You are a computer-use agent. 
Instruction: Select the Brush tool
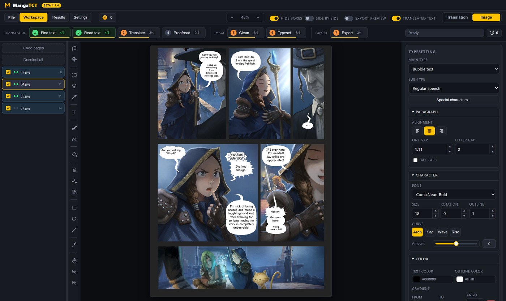point(74,128)
